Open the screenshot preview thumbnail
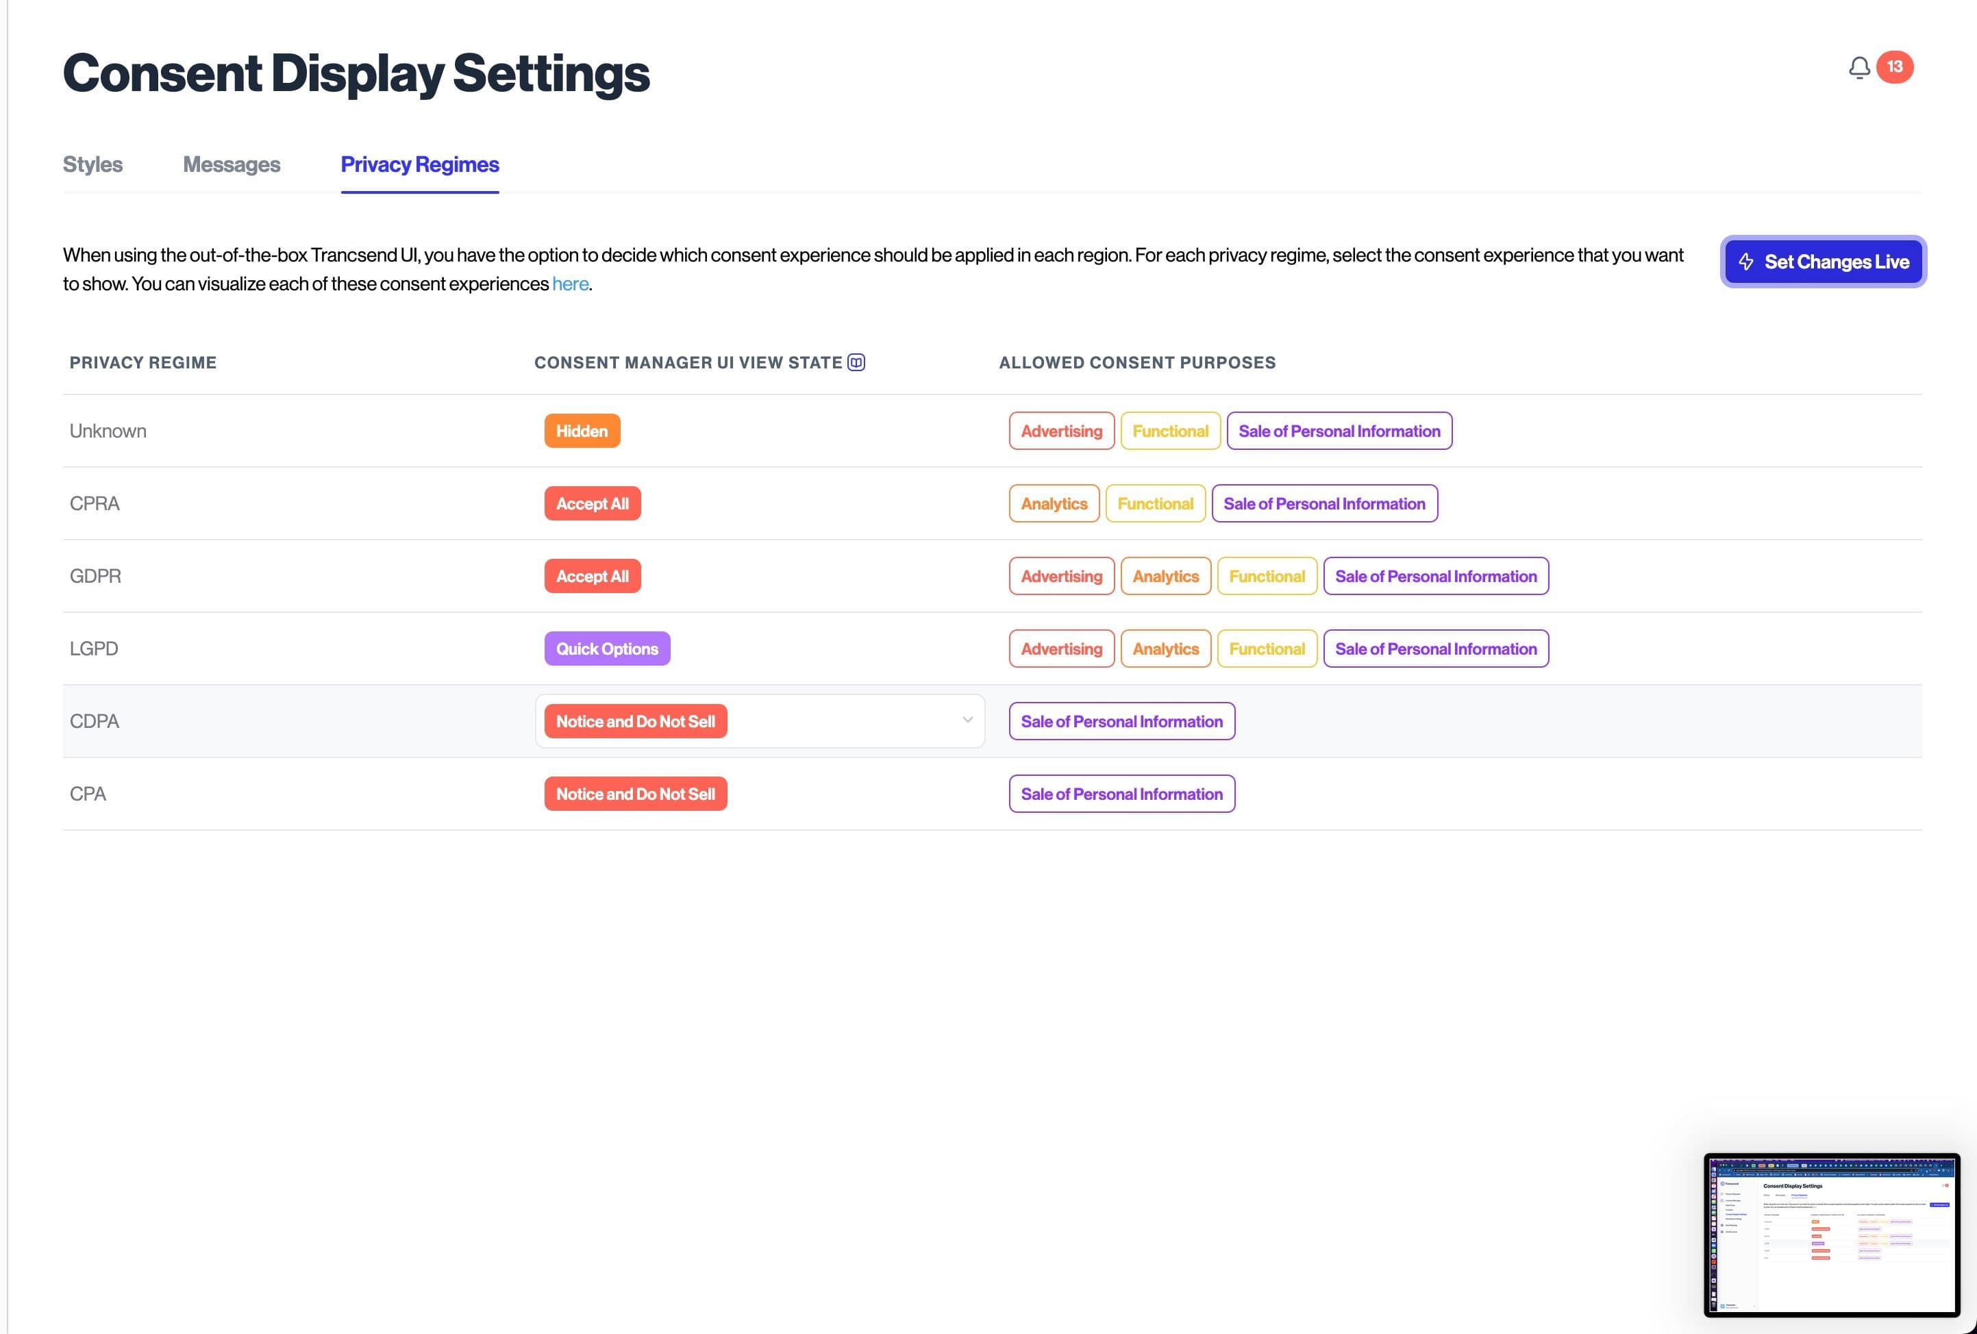Viewport: 1977px width, 1334px height. (1832, 1235)
